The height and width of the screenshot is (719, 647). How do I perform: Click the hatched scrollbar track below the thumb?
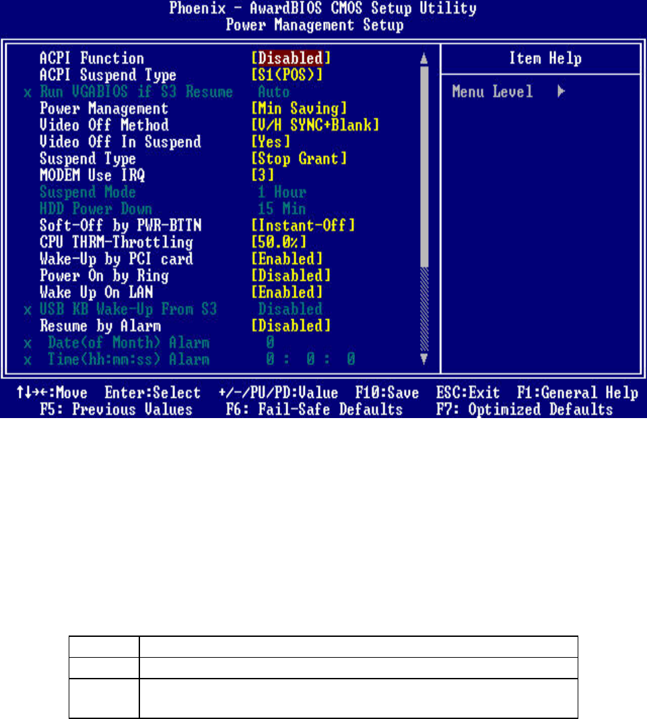coord(424,310)
